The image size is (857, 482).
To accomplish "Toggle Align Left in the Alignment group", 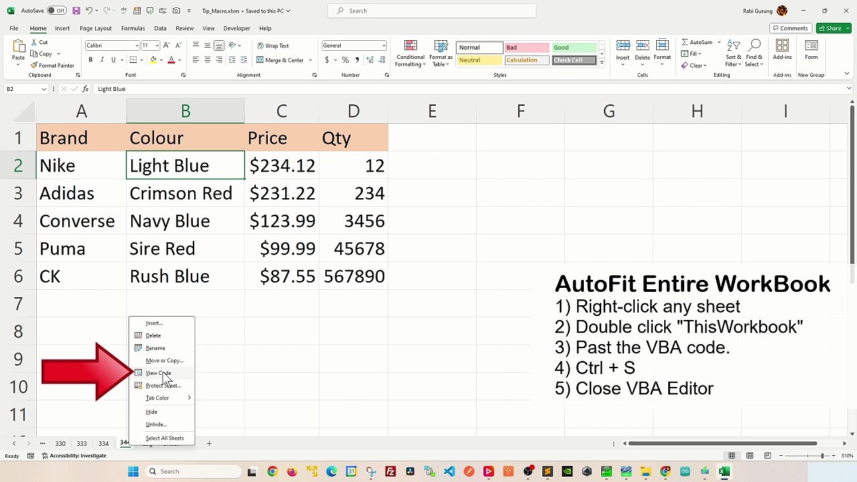I will tap(196, 60).
